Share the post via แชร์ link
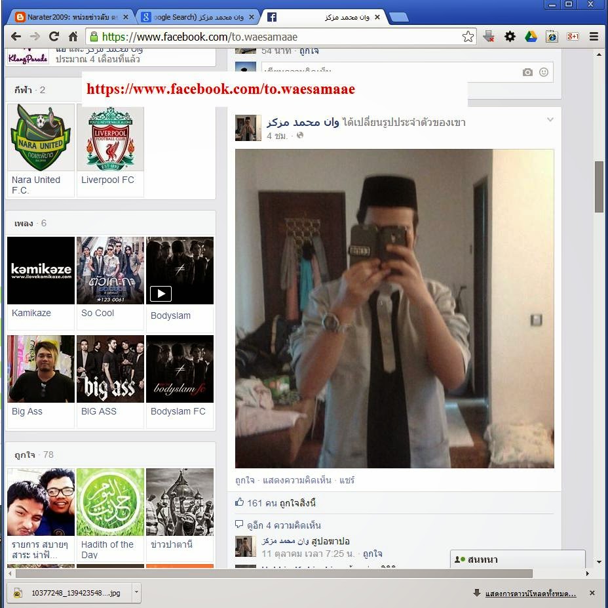Image resolution: width=608 pixels, height=608 pixels. point(347,480)
